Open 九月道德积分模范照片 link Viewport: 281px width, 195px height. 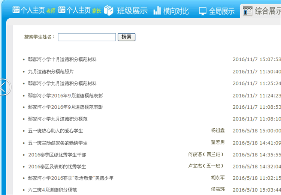coord(51,71)
